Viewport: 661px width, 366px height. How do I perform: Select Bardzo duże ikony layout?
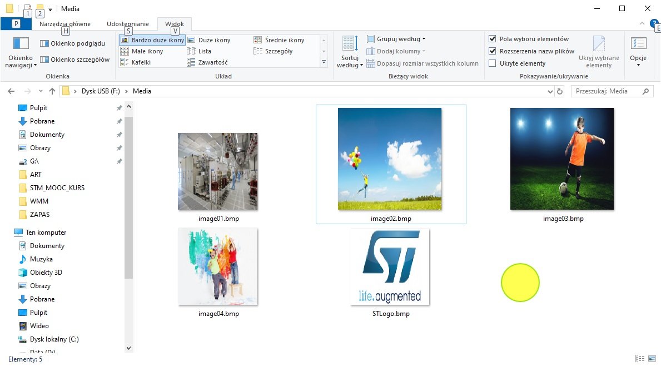click(x=153, y=40)
